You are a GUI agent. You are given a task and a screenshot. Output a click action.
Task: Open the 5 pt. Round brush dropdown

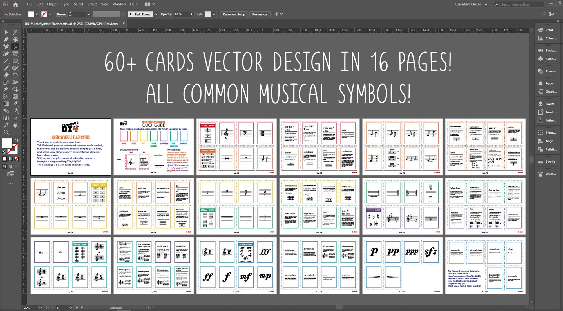(x=157, y=14)
